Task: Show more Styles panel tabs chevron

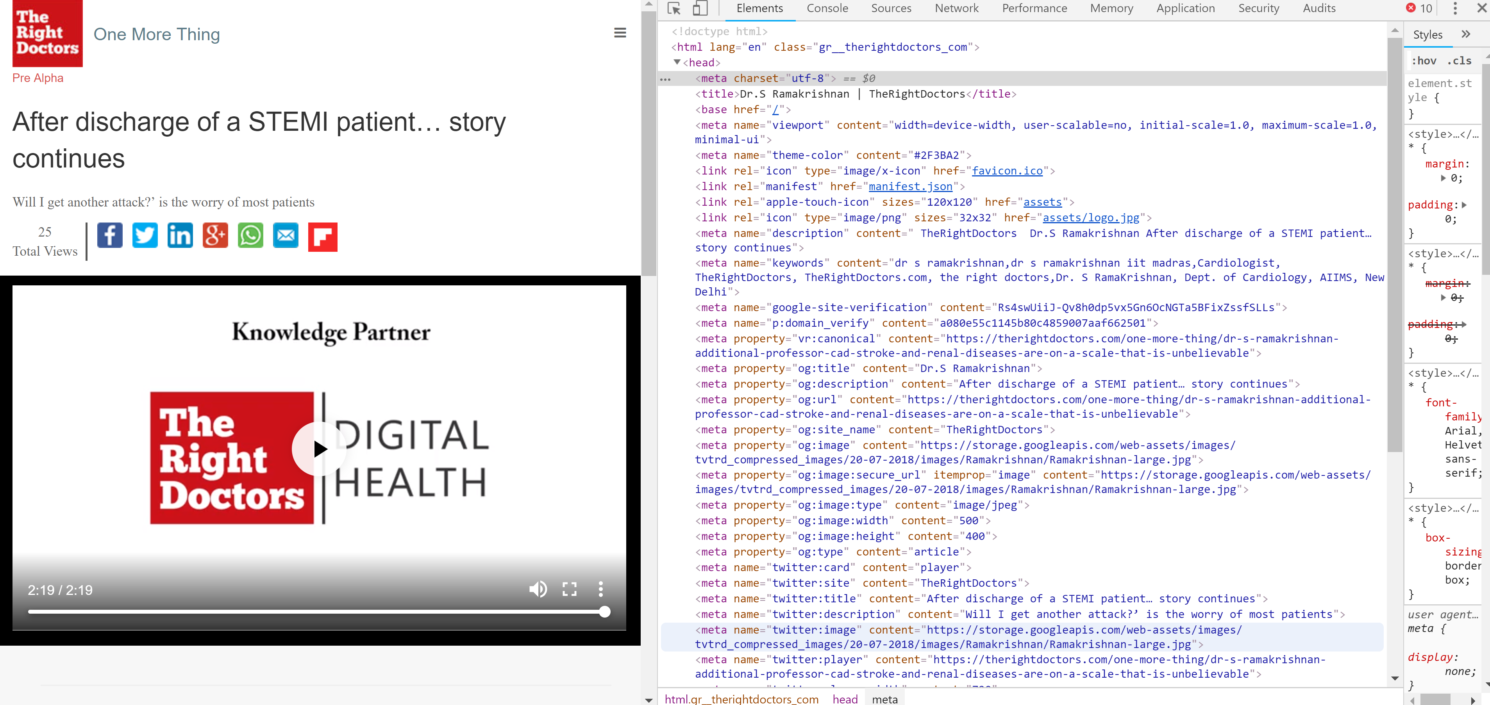Action: (1465, 34)
